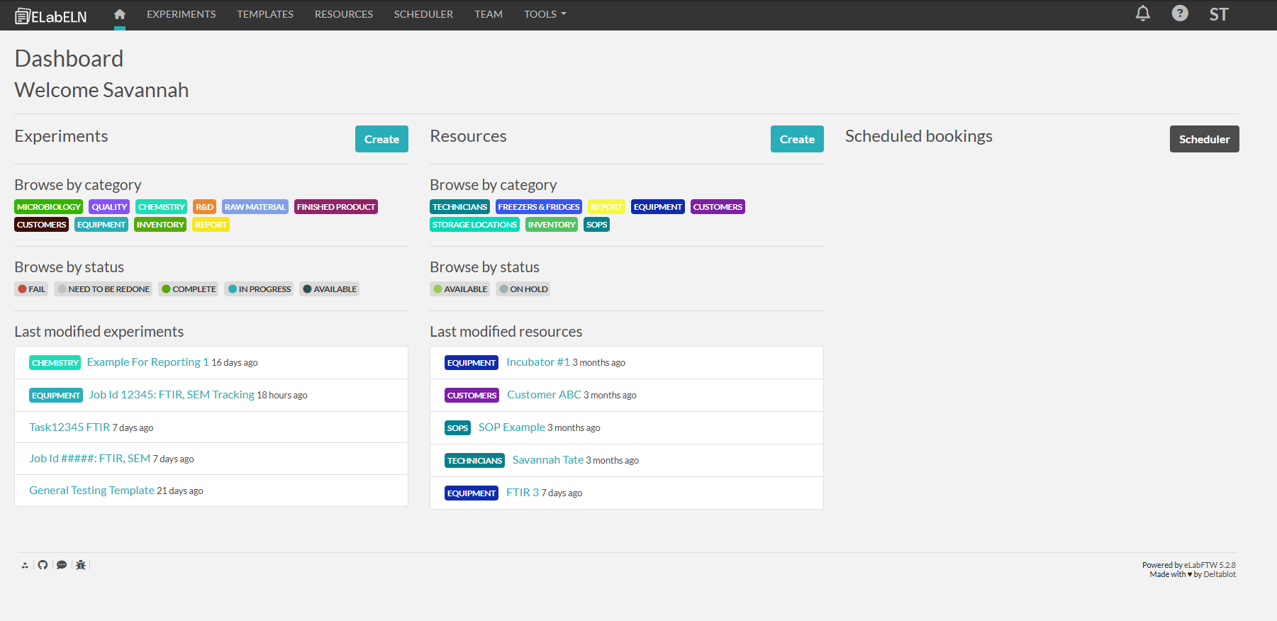Open the help question mark icon
This screenshot has height=621, width=1277.
[1179, 13]
